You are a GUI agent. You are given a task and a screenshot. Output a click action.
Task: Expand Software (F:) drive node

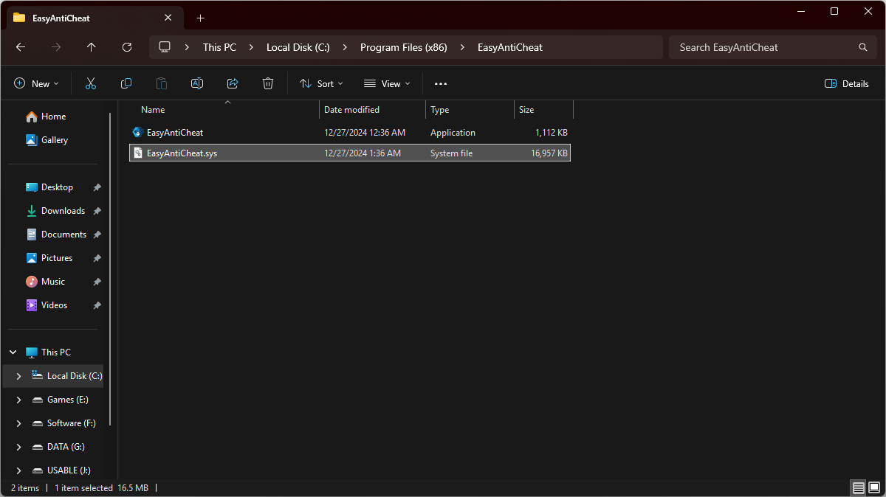coord(19,423)
